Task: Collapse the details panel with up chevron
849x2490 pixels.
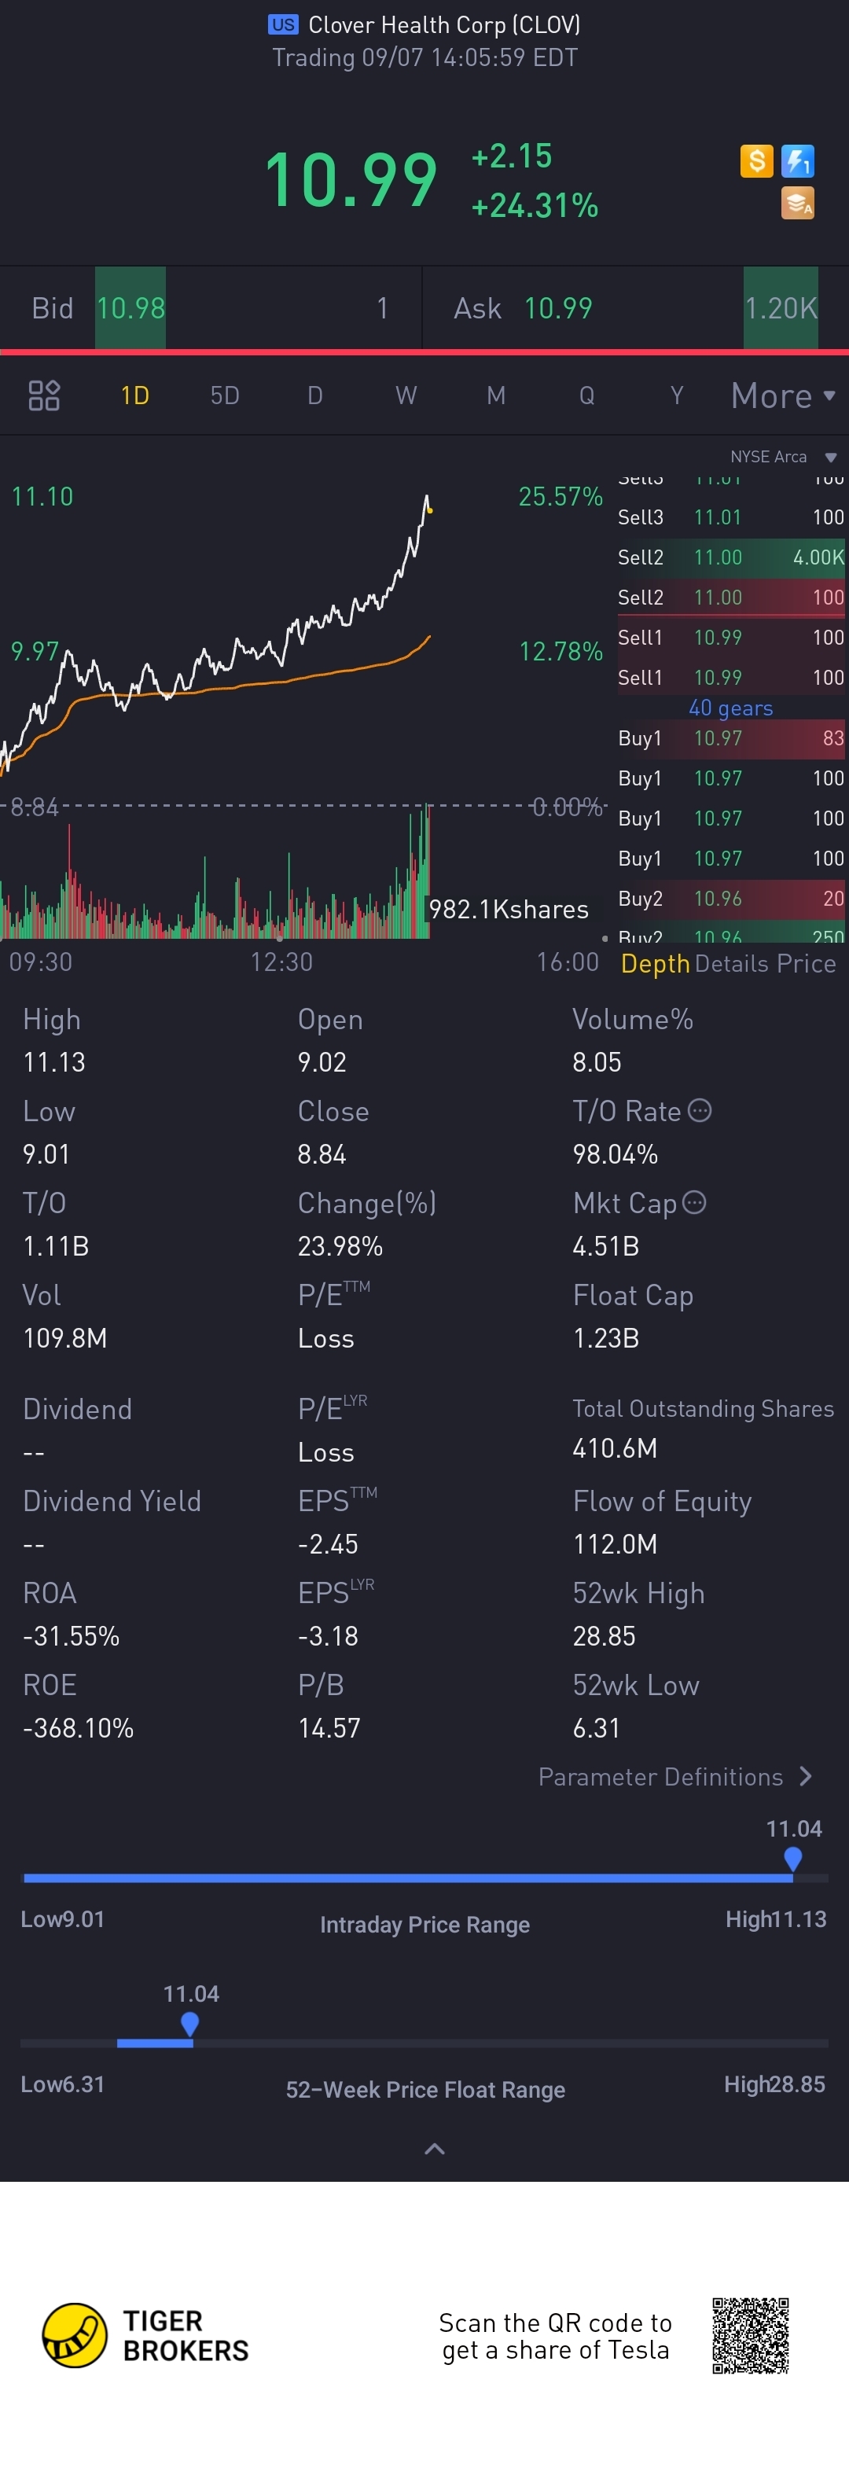Action: pyautogui.click(x=436, y=2148)
